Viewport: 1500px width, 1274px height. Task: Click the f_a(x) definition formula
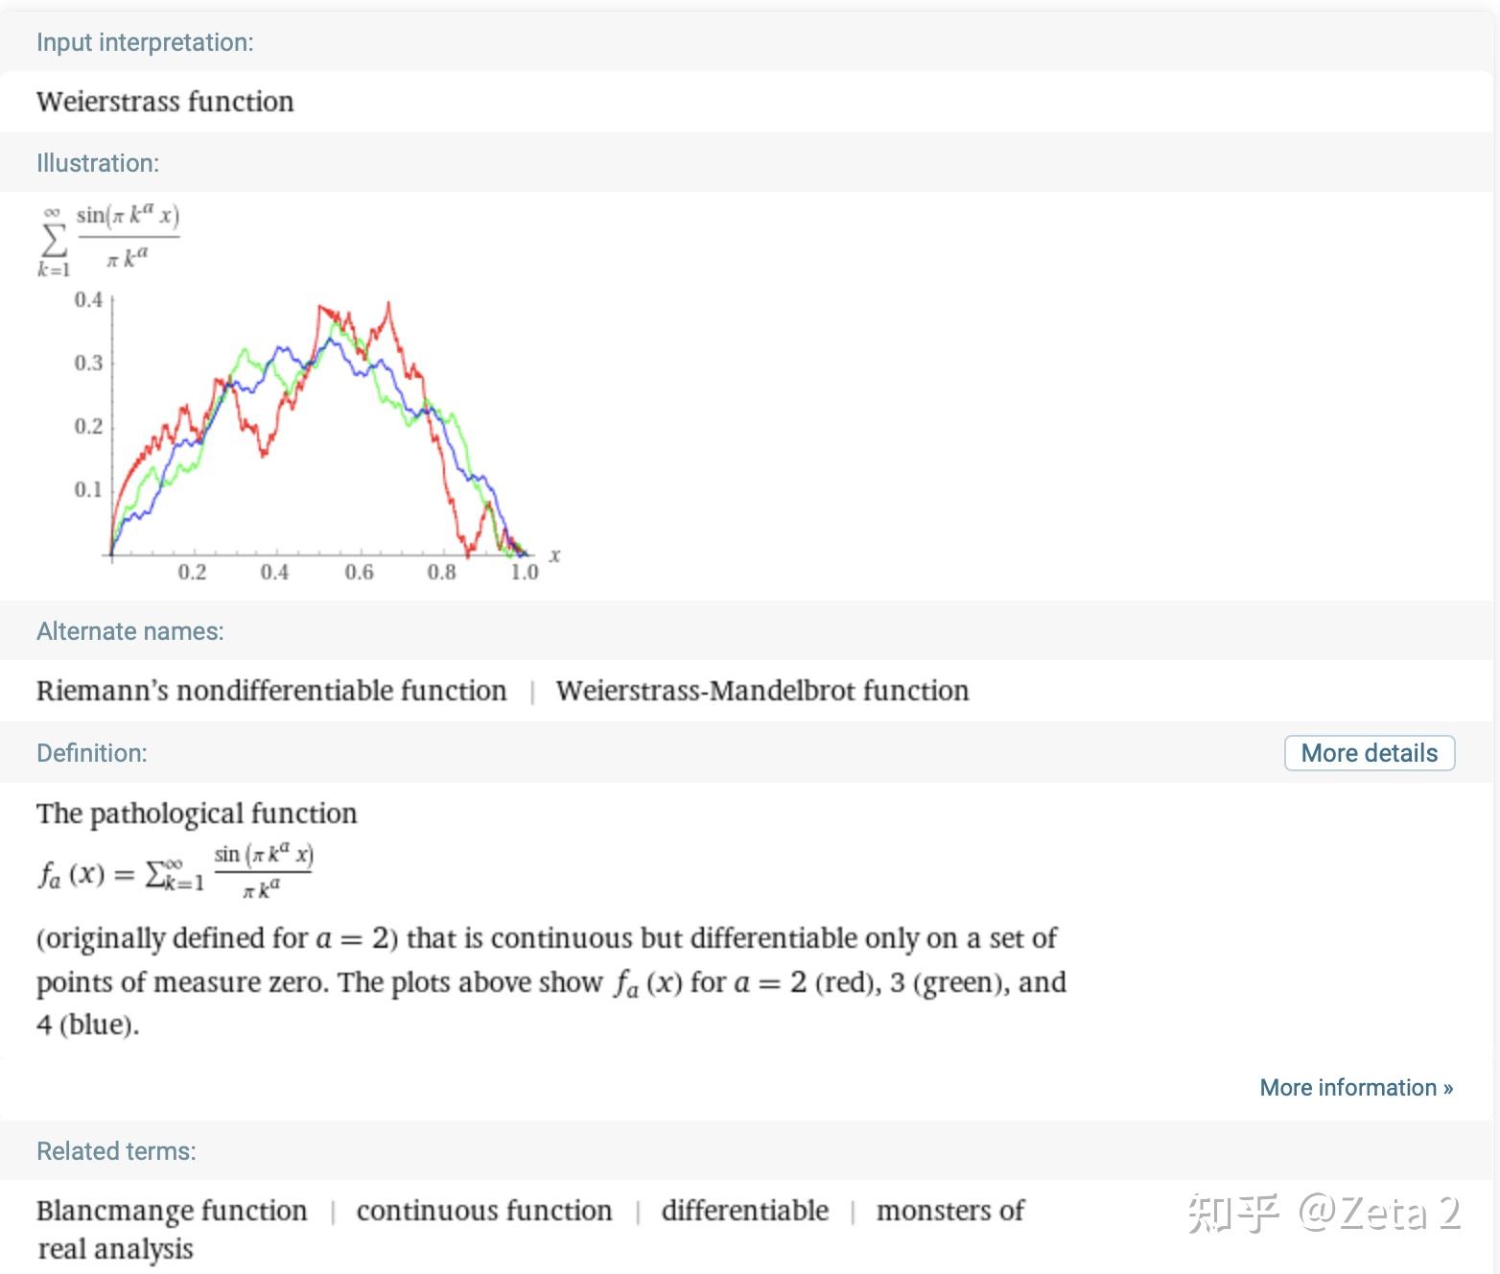[x=176, y=871]
